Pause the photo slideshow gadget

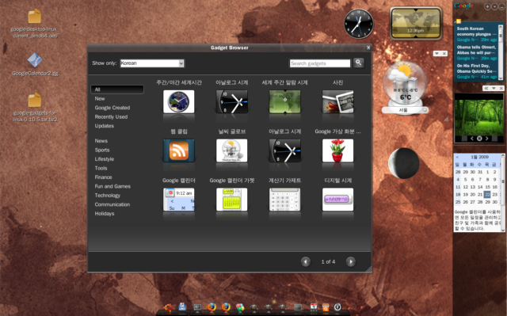[479, 139]
